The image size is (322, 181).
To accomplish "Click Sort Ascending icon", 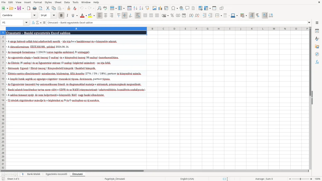I will tap(136, 8).
